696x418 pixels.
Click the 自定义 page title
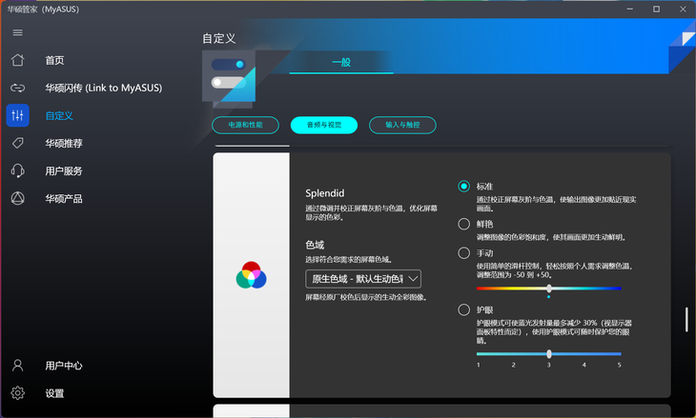[x=219, y=39]
